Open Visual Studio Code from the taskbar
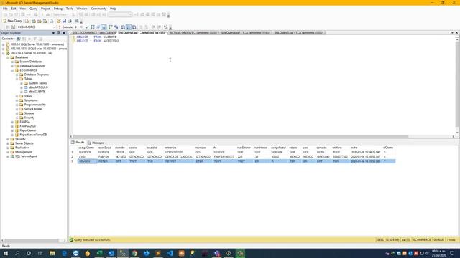The image size is (460, 258). click(x=170, y=253)
